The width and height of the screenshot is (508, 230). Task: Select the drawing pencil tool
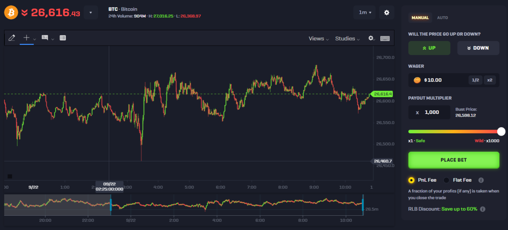pos(12,38)
